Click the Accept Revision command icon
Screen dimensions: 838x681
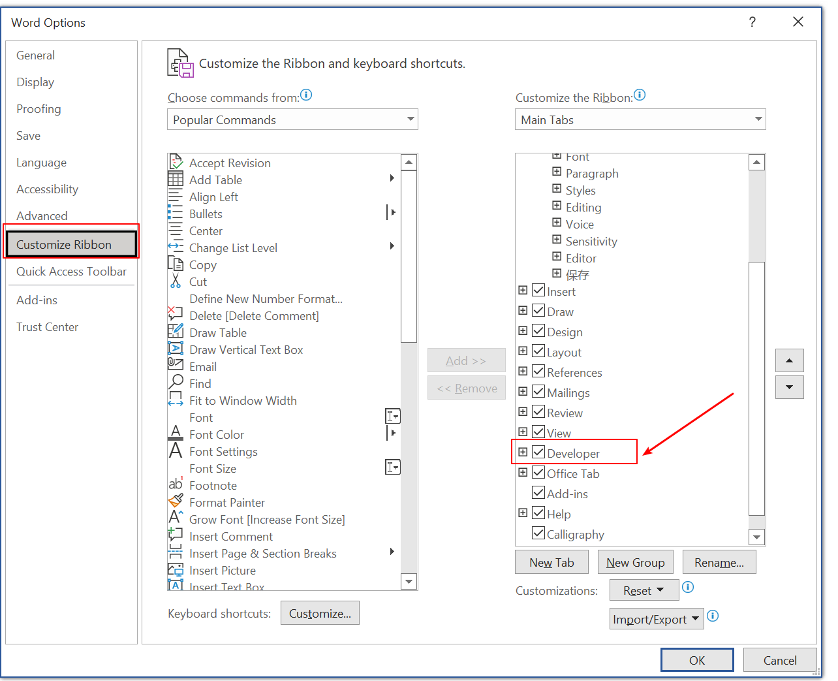point(176,162)
